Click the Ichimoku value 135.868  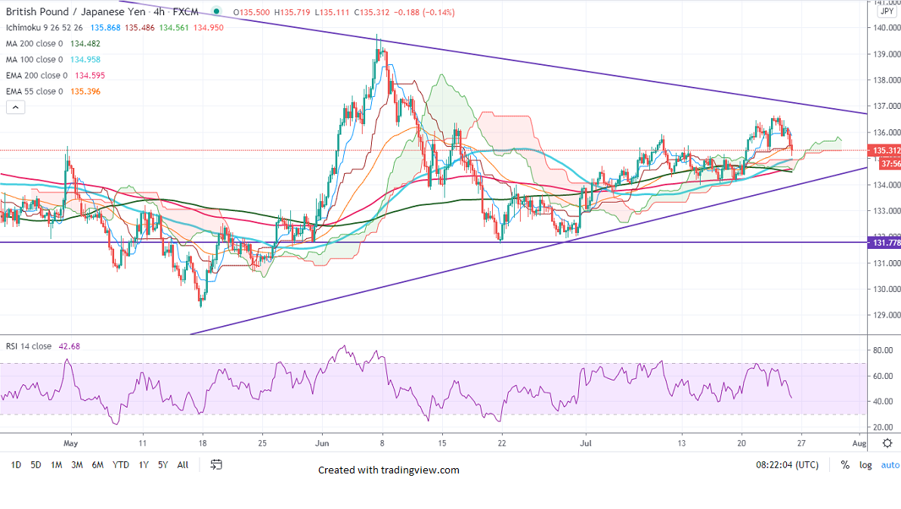[105, 28]
